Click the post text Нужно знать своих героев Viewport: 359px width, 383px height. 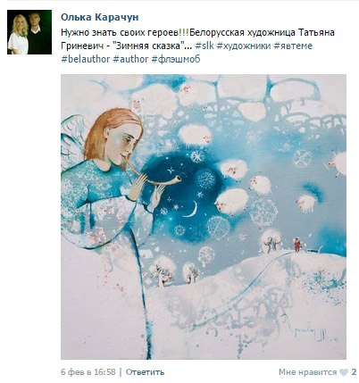coord(125,32)
